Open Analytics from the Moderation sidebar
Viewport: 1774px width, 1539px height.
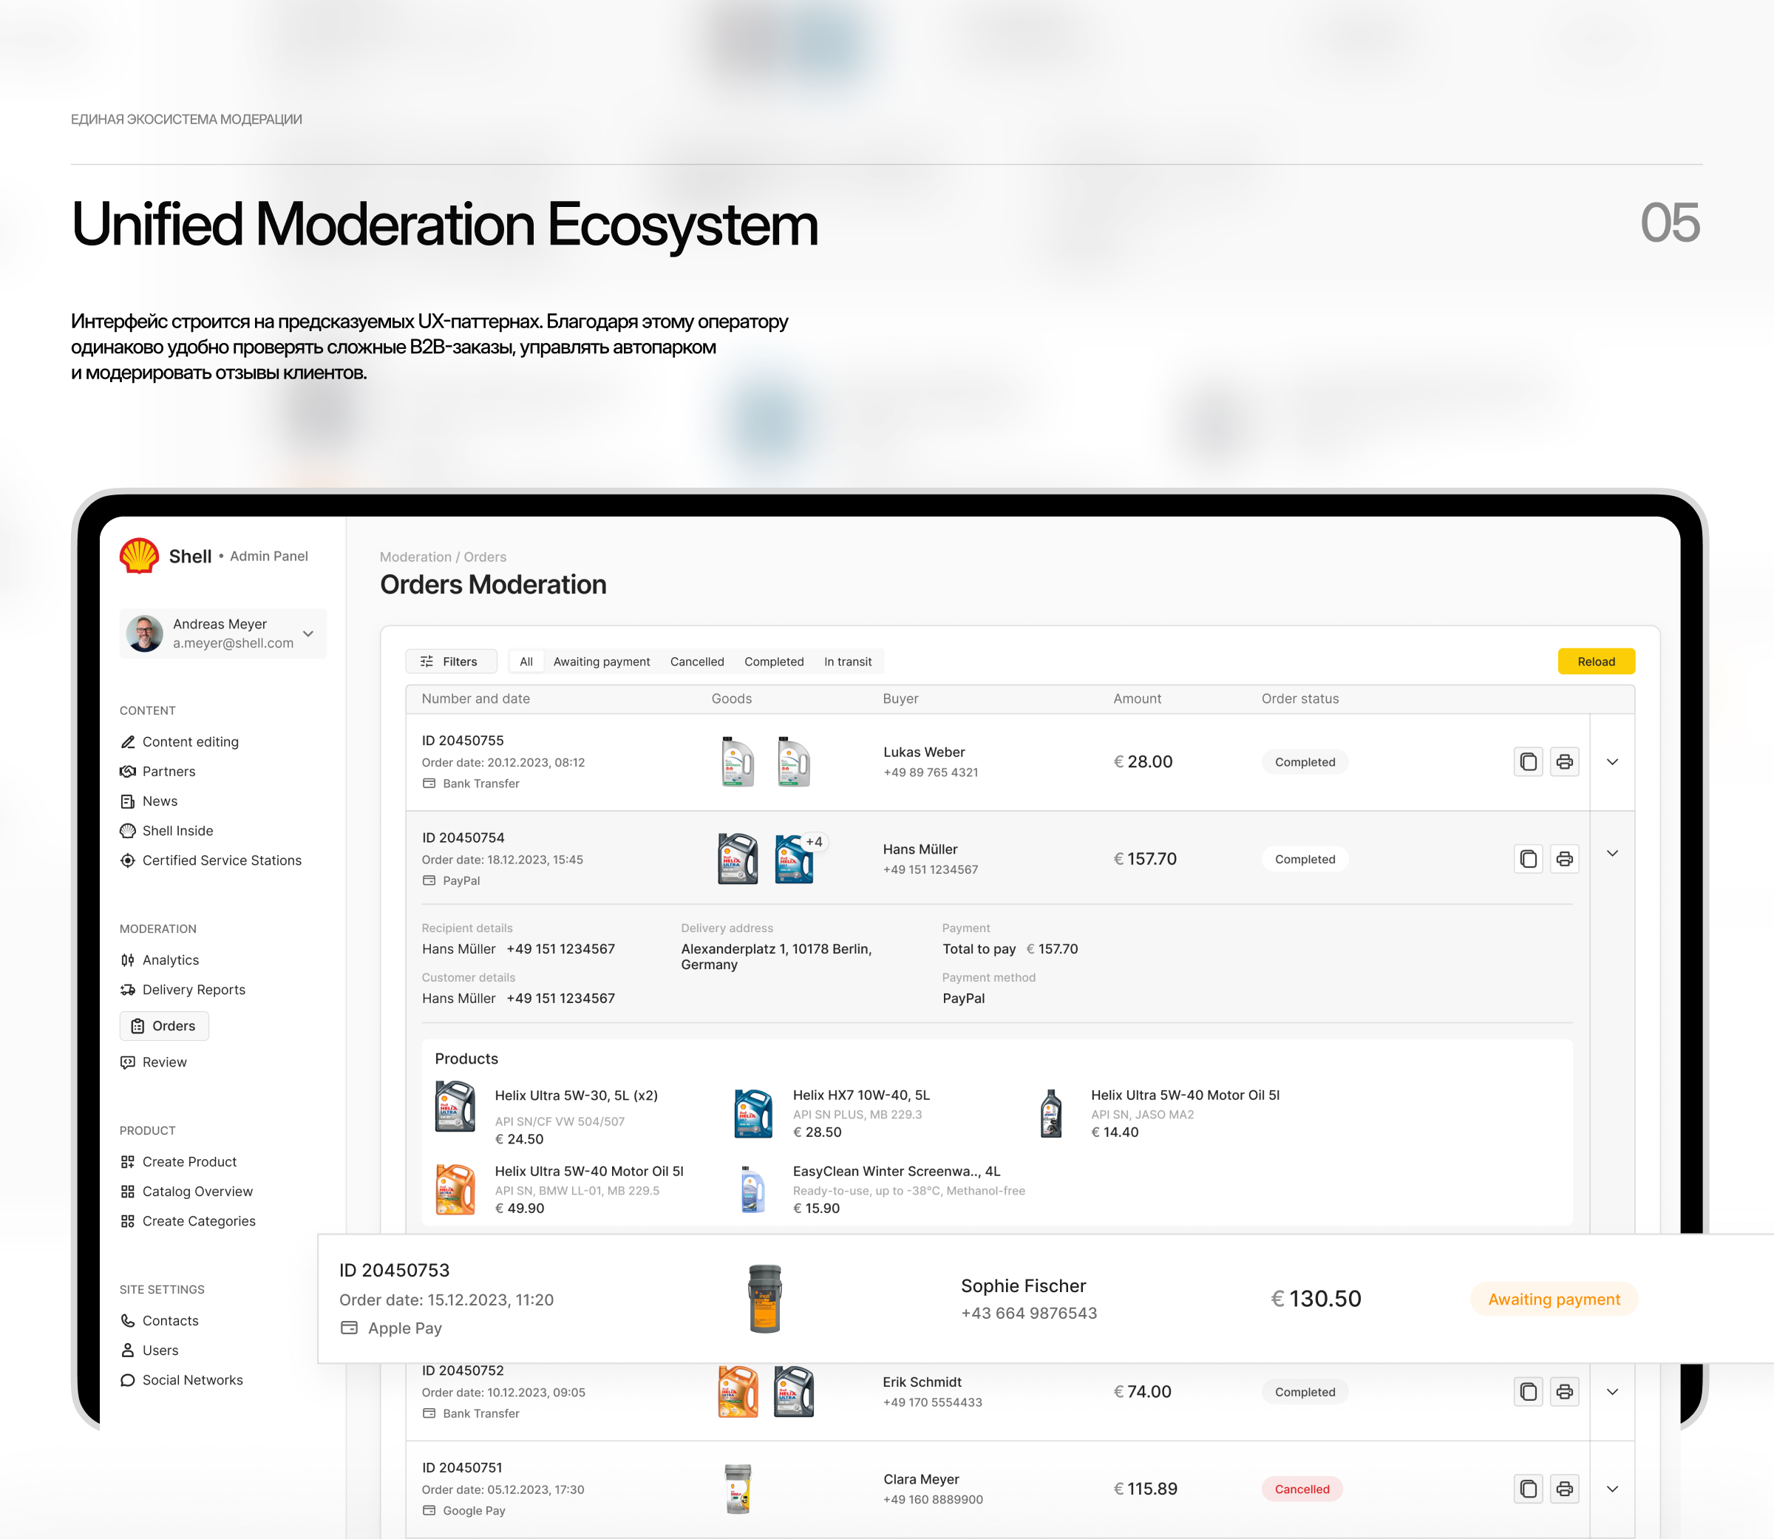[x=171, y=959]
